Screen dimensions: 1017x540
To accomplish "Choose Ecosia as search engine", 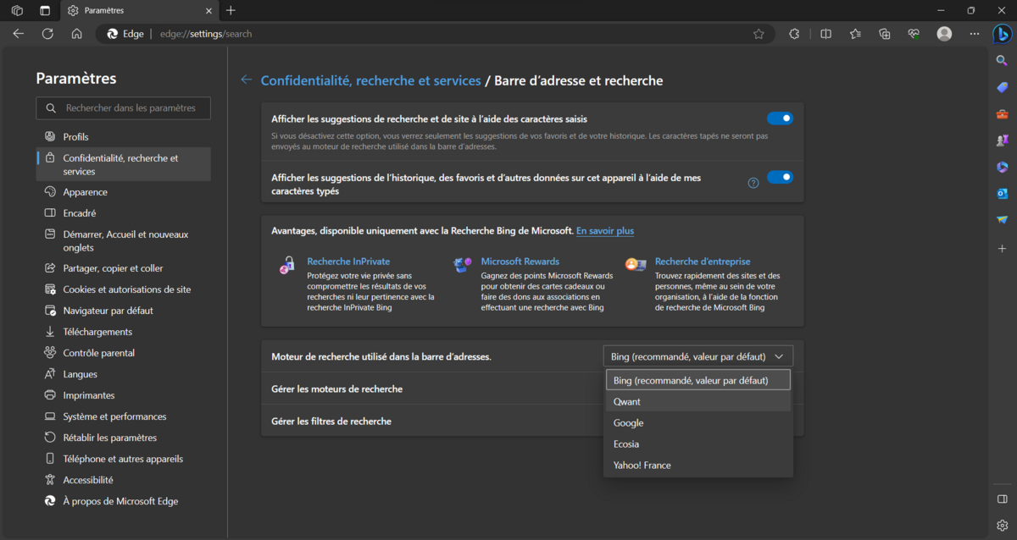I will click(698, 444).
